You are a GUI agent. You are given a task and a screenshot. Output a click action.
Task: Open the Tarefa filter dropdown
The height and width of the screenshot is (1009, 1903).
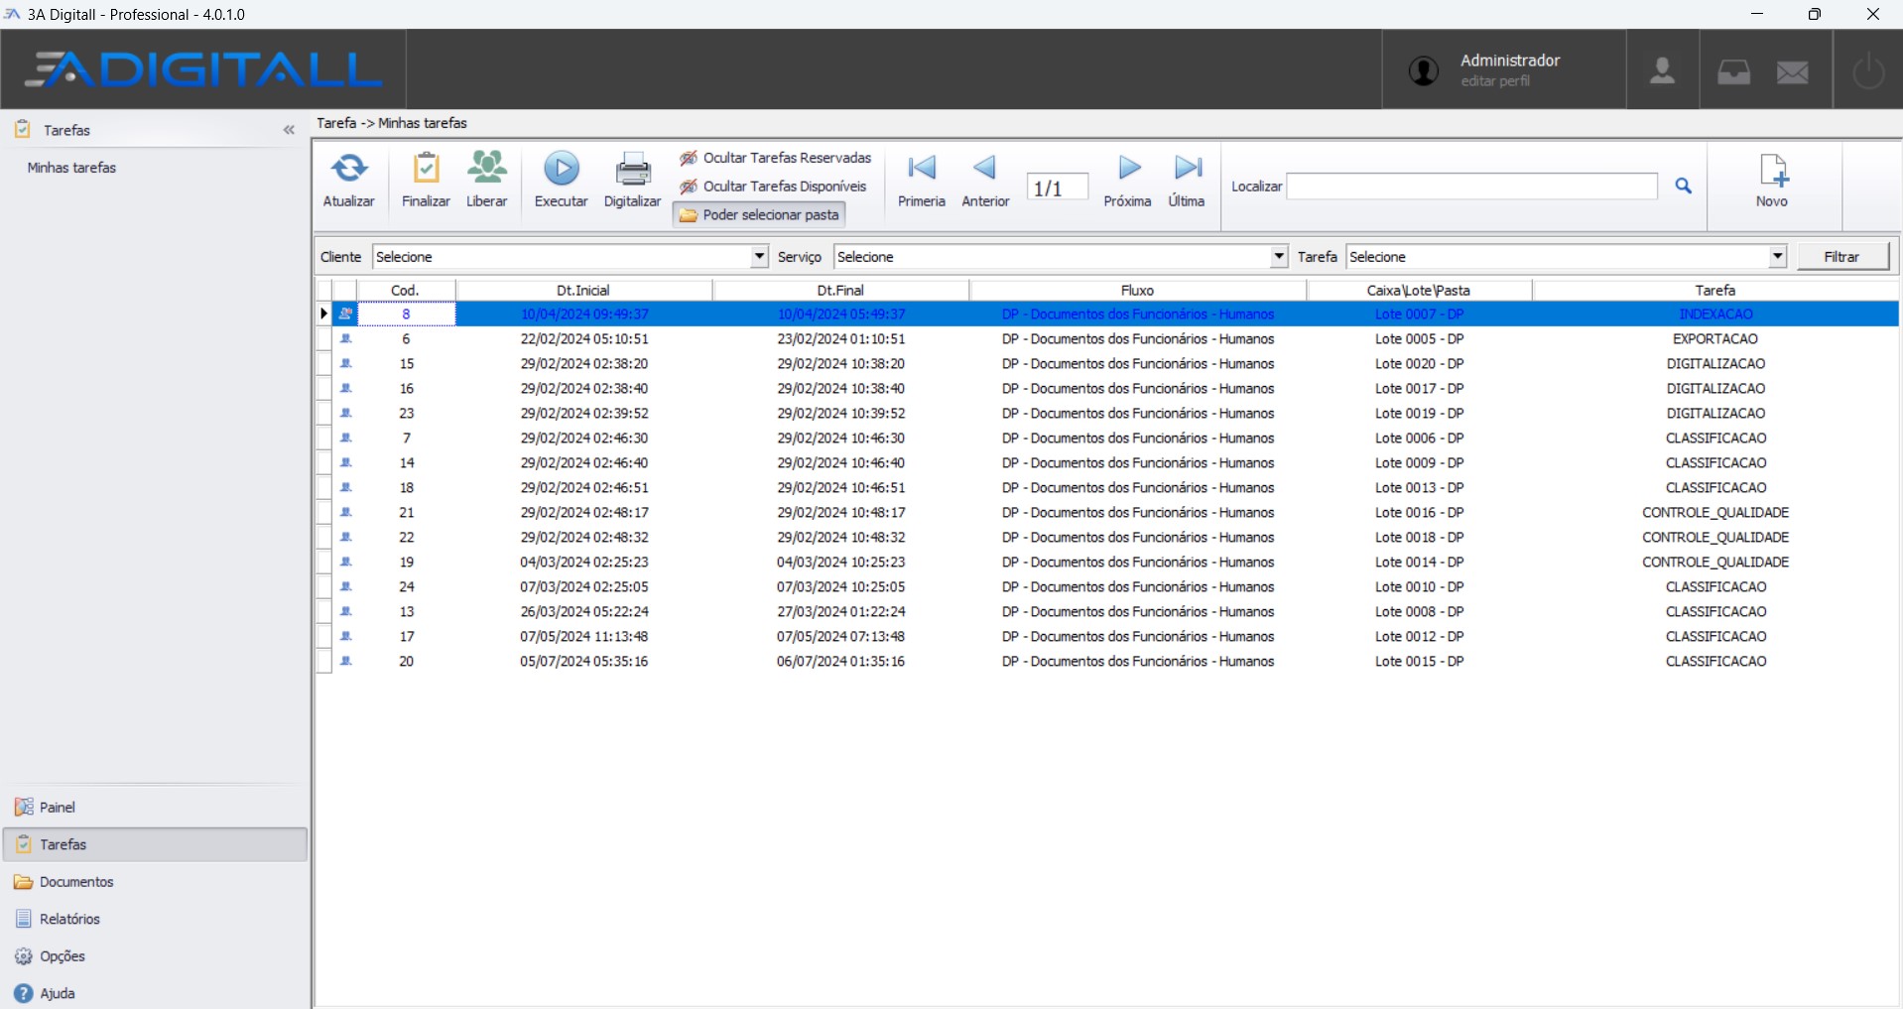(x=1778, y=257)
